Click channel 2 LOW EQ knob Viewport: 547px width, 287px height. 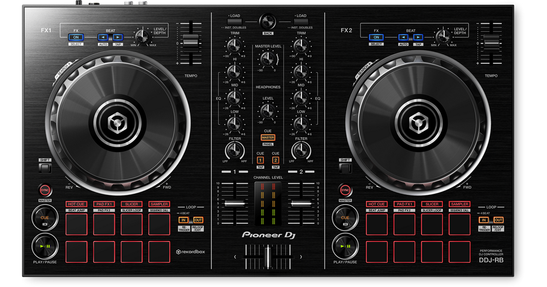click(x=301, y=124)
